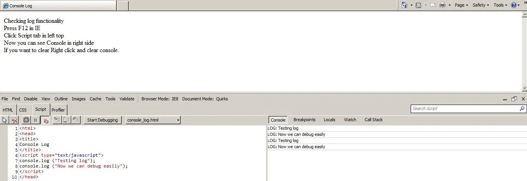Click the search magnifier icon
Screen dimensions: 527x181
pyautogui.click(x=522, y=109)
